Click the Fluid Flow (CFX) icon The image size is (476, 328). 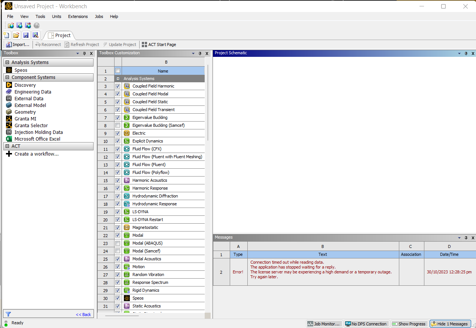127,149
